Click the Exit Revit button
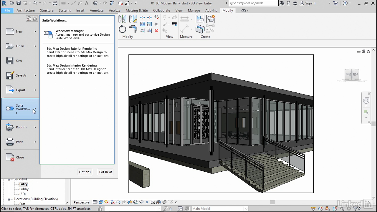The width and height of the screenshot is (377, 212). tap(105, 172)
